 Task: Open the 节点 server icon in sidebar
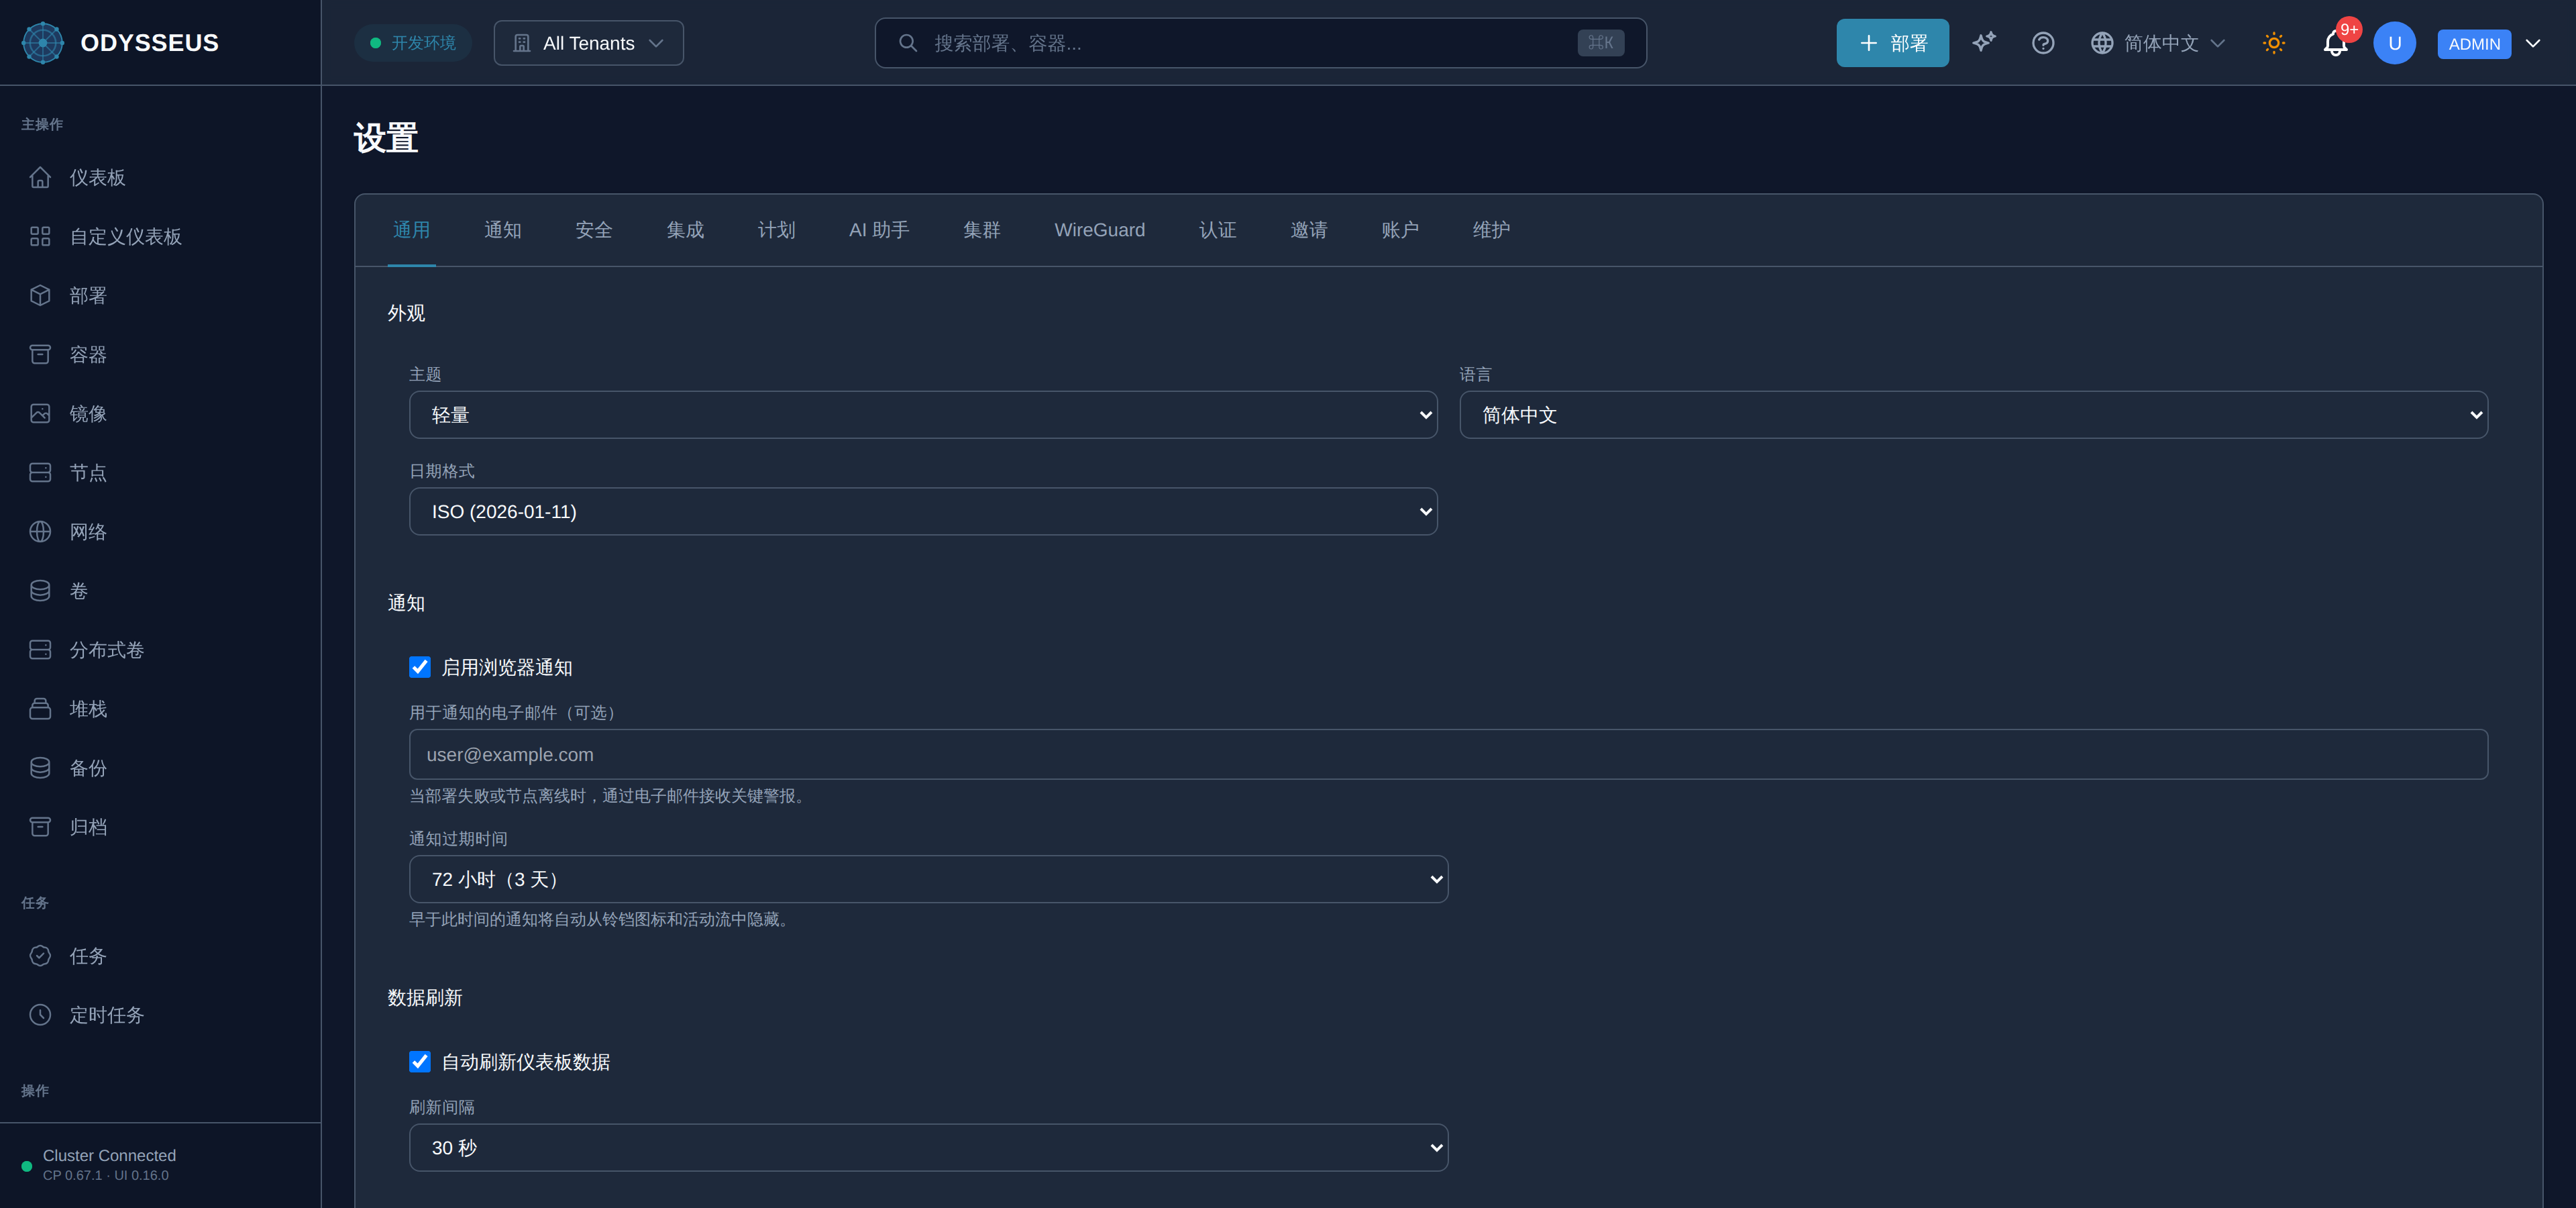[x=40, y=472]
